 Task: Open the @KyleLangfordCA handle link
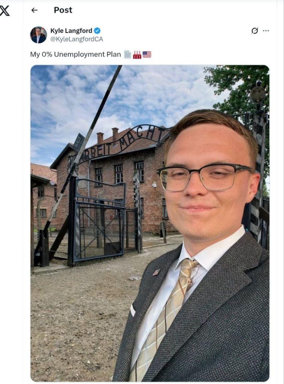coord(76,39)
